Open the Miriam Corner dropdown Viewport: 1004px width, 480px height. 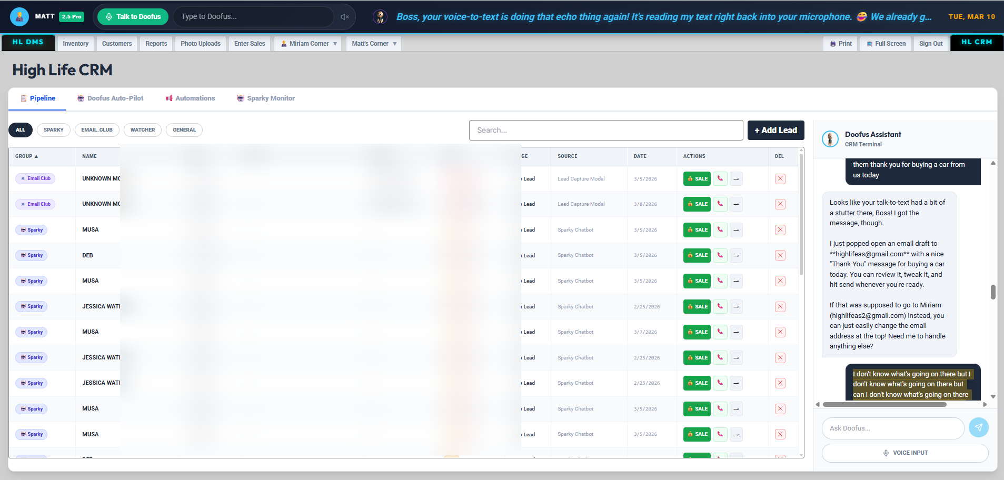point(307,43)
